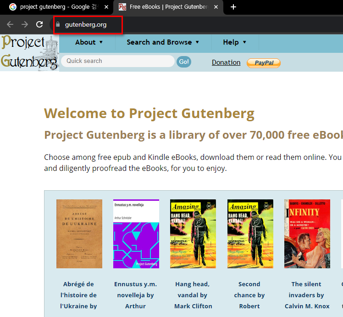Open the Abrégé de l'histoire de l'Ukraine cover

tap(79, 234)
